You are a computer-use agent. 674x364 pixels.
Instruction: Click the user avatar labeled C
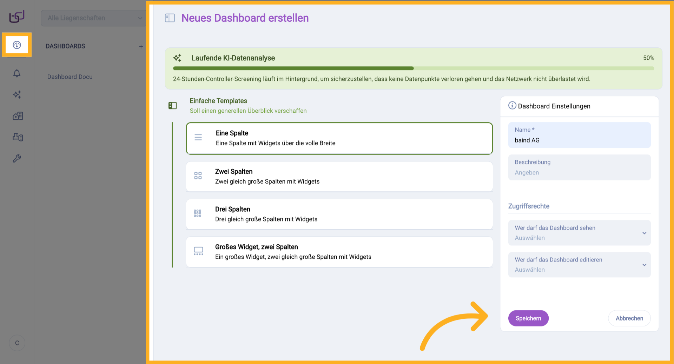[17, 343]
